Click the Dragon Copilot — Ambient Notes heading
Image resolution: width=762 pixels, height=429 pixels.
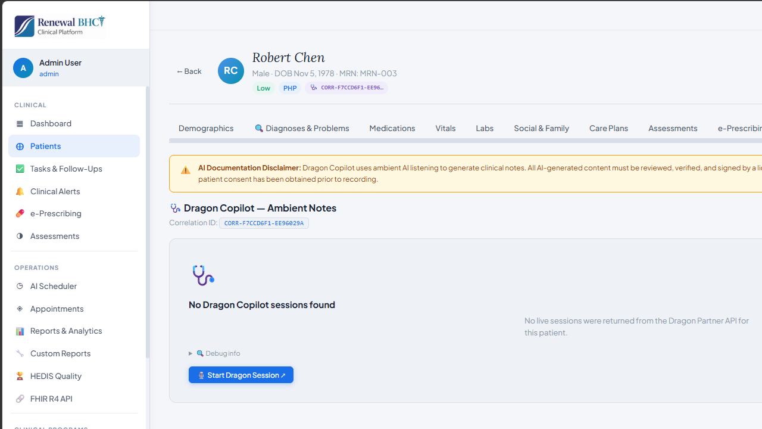pos(260,208)
